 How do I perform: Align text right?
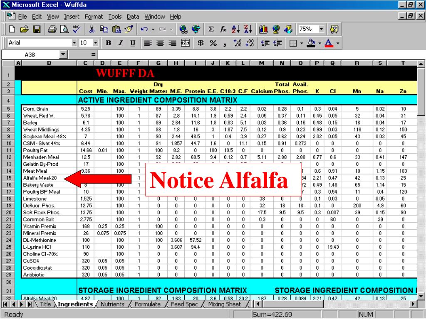click(172, 43)
